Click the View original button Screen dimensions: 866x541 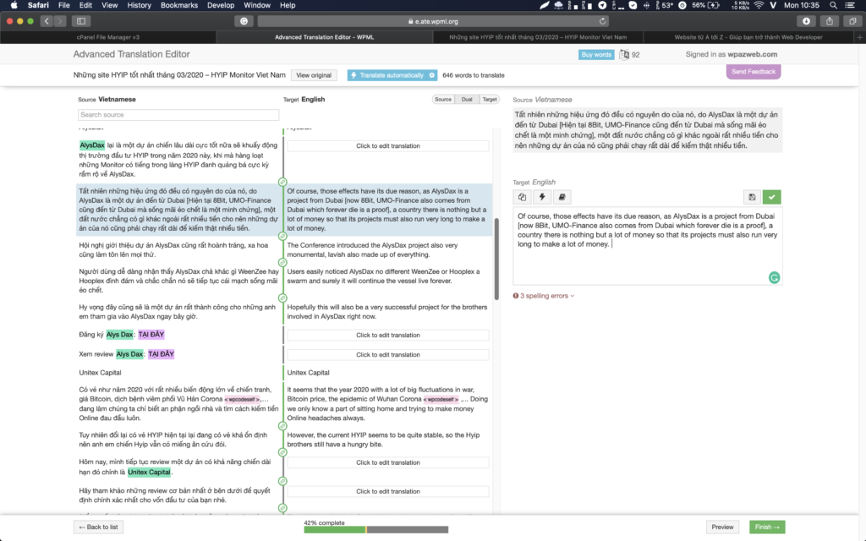tap(314, 75)
